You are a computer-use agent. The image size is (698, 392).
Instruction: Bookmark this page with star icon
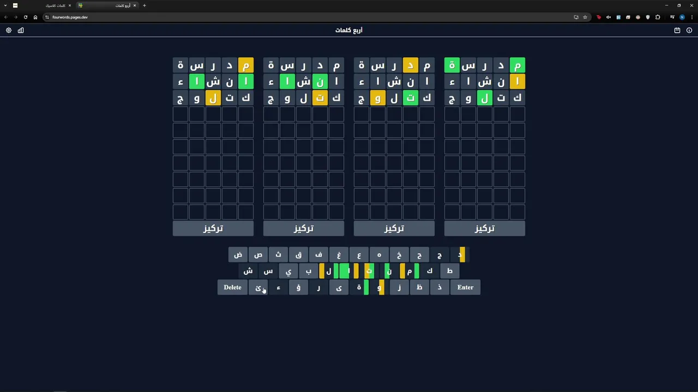pos(585,17)
